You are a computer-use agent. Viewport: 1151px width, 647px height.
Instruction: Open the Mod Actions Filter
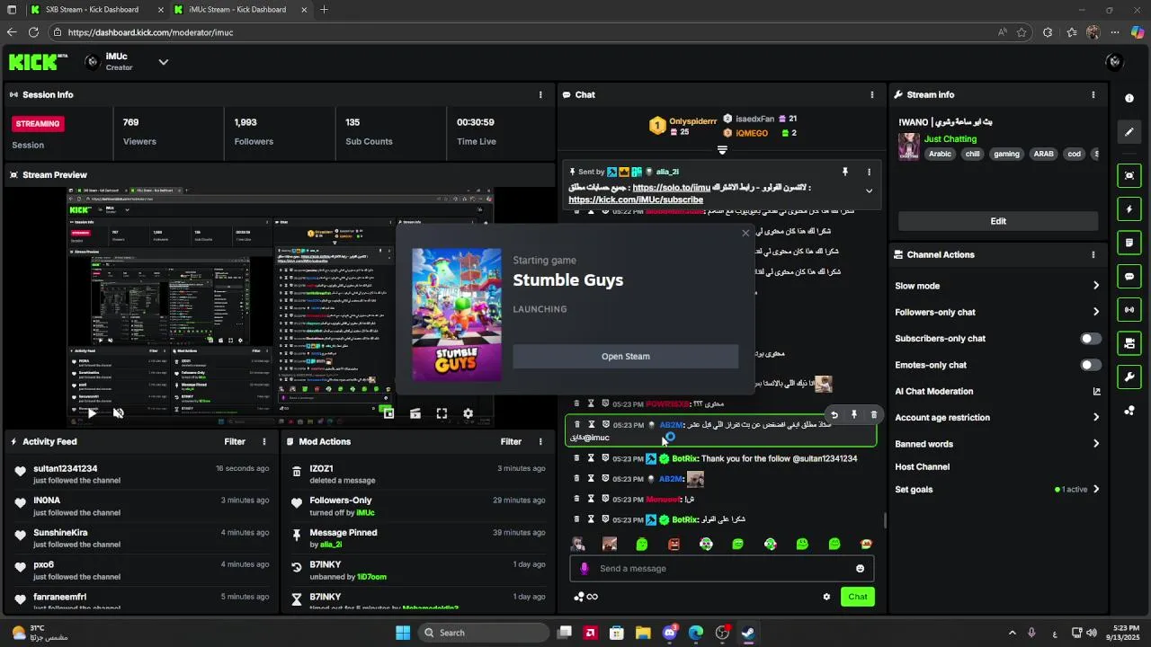[511, 442]
